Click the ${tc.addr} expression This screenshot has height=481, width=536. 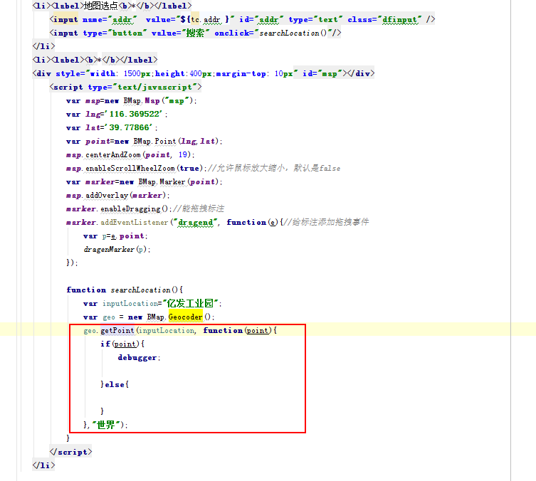pos(204,19)
